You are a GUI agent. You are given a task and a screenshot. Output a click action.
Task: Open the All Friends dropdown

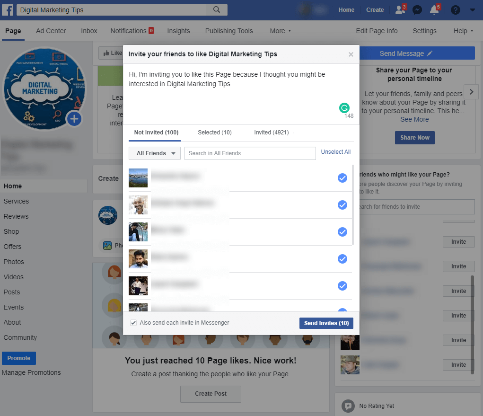pyautogui.click(x=154, y=153)
